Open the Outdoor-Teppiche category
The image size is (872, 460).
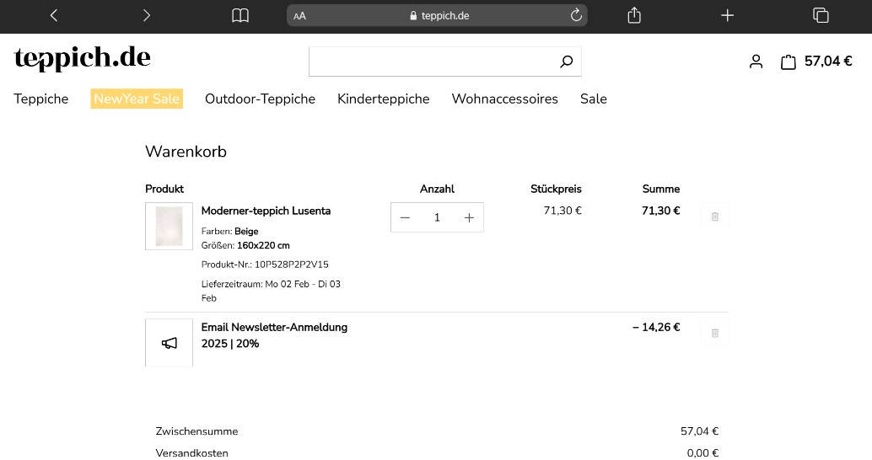point(261,99)
